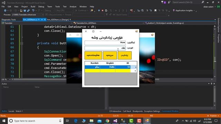Switch to Visual Studio taskbar icon
221x124 pixels.
(x=115, y=121)
